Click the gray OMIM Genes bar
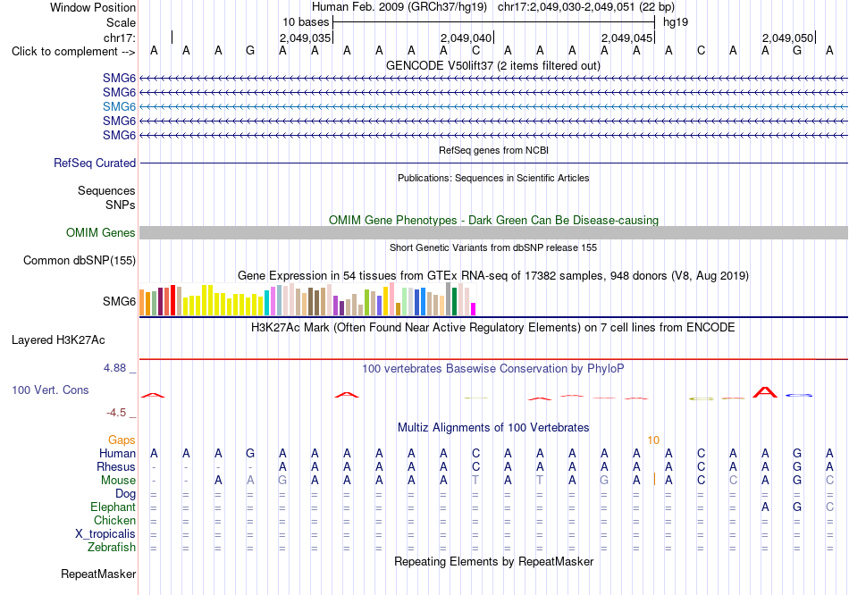The image size is (849, 595). 493,233
